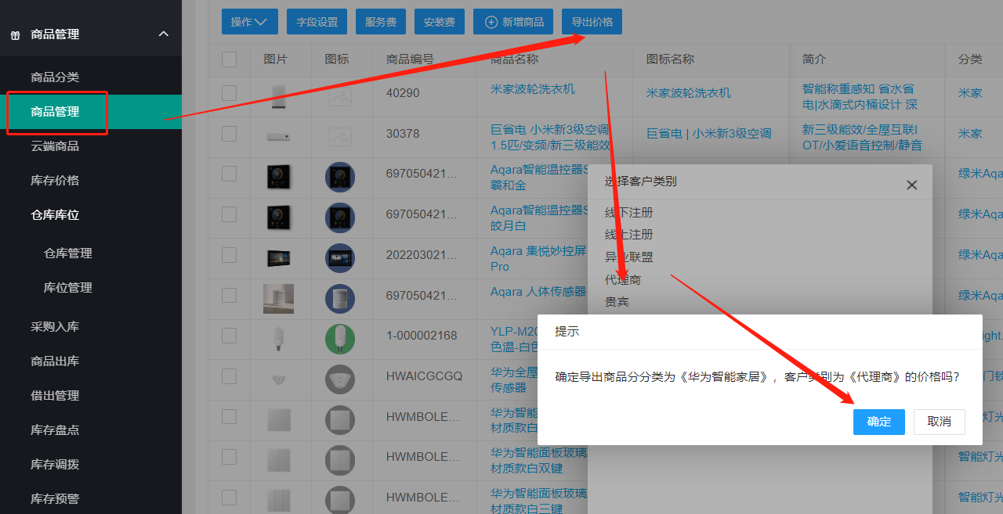1003x514 pixels.
Task: Open 仓库管理 submenu item
Action: pyautogui.click(x=68, y=253)
